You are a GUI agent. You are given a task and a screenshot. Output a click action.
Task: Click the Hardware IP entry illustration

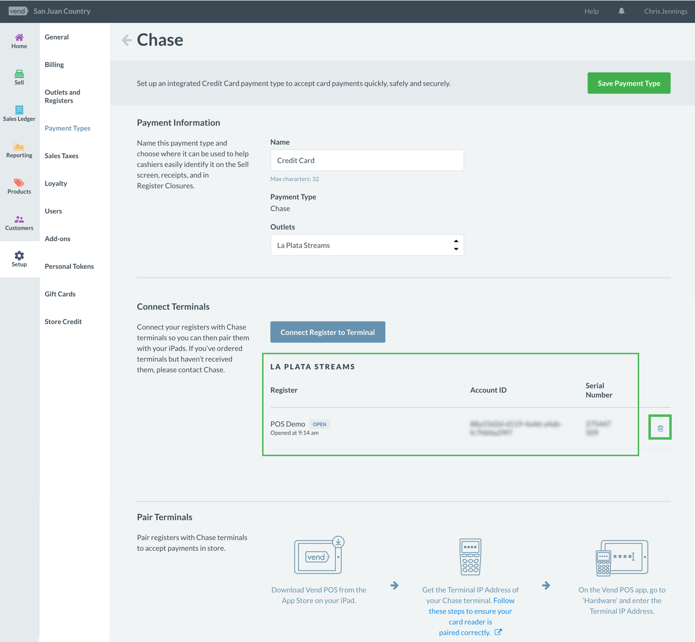pyautogui.click(x=622, y=558)
